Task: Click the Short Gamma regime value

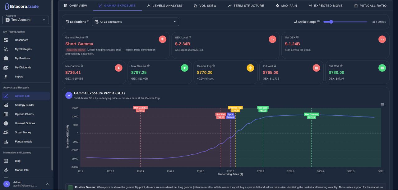Action: [x=79, y=44]
